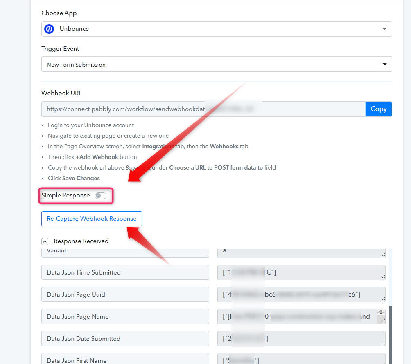
Task: Click Re-Capture Webhook Response button
Action: click(91, 219)
